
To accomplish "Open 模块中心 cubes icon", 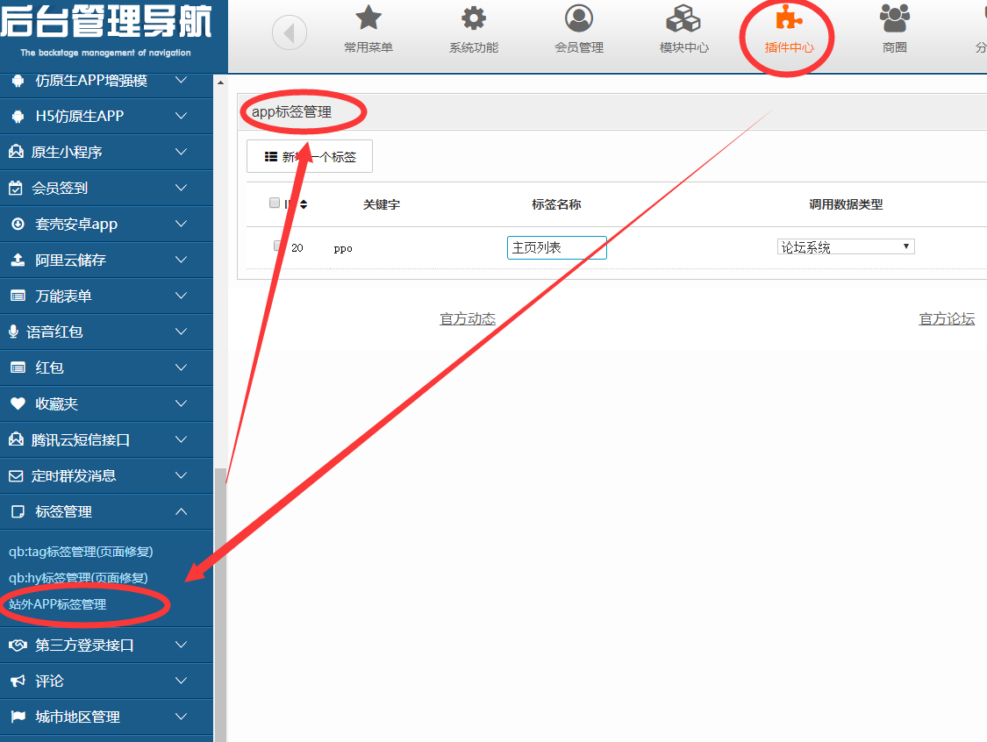I will tap(683, 18).
